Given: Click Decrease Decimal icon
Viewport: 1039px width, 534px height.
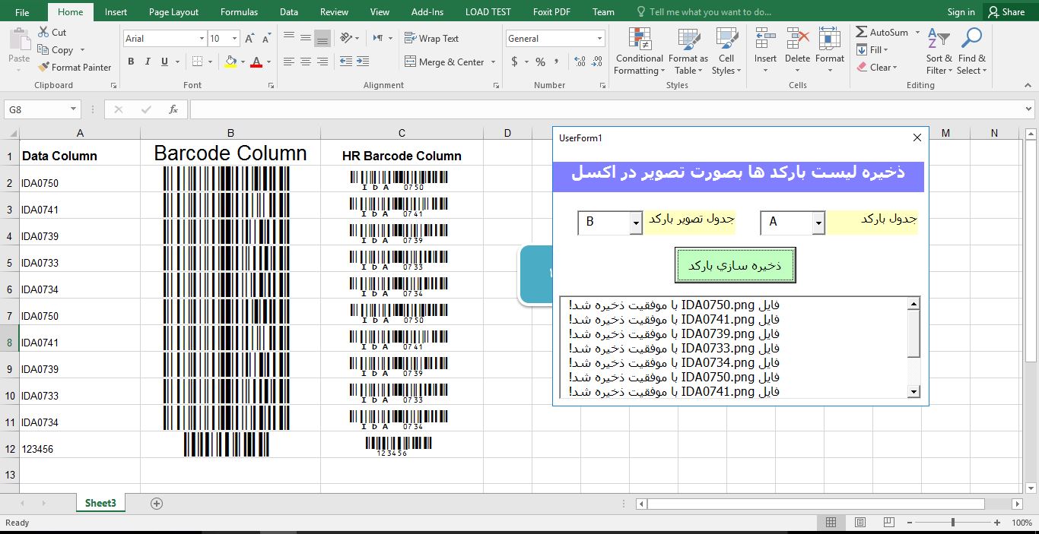Looking at the screenshot, I should click(598, 62).
